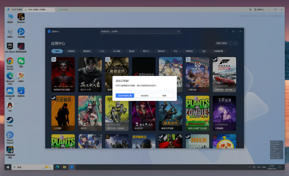The image size is (289, 176).
Task: Open the 暗黑破坏神IV国服 game card
Action: coord(63,75)
